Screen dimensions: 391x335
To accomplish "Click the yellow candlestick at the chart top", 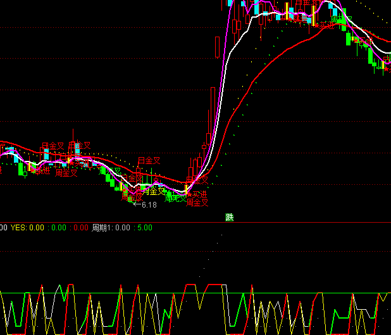I will [286, 11].
